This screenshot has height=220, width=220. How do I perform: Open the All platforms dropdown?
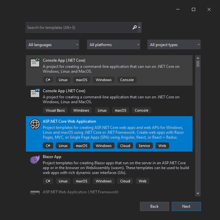pyautogui.click(x=114, y=45)
